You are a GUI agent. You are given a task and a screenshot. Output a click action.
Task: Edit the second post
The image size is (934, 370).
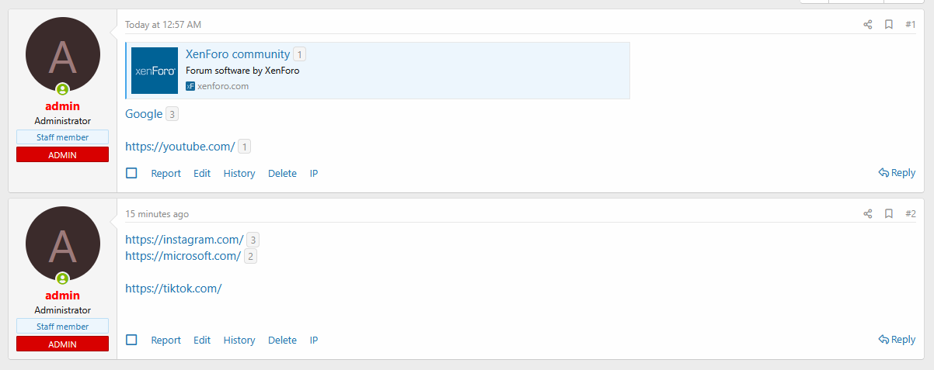[202, 340]
